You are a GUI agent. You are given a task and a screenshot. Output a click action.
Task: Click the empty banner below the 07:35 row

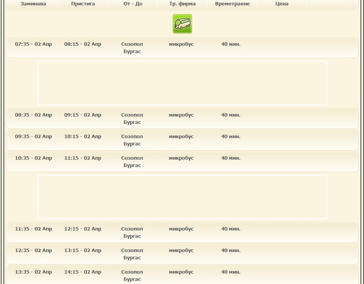[x=182, y=83]
